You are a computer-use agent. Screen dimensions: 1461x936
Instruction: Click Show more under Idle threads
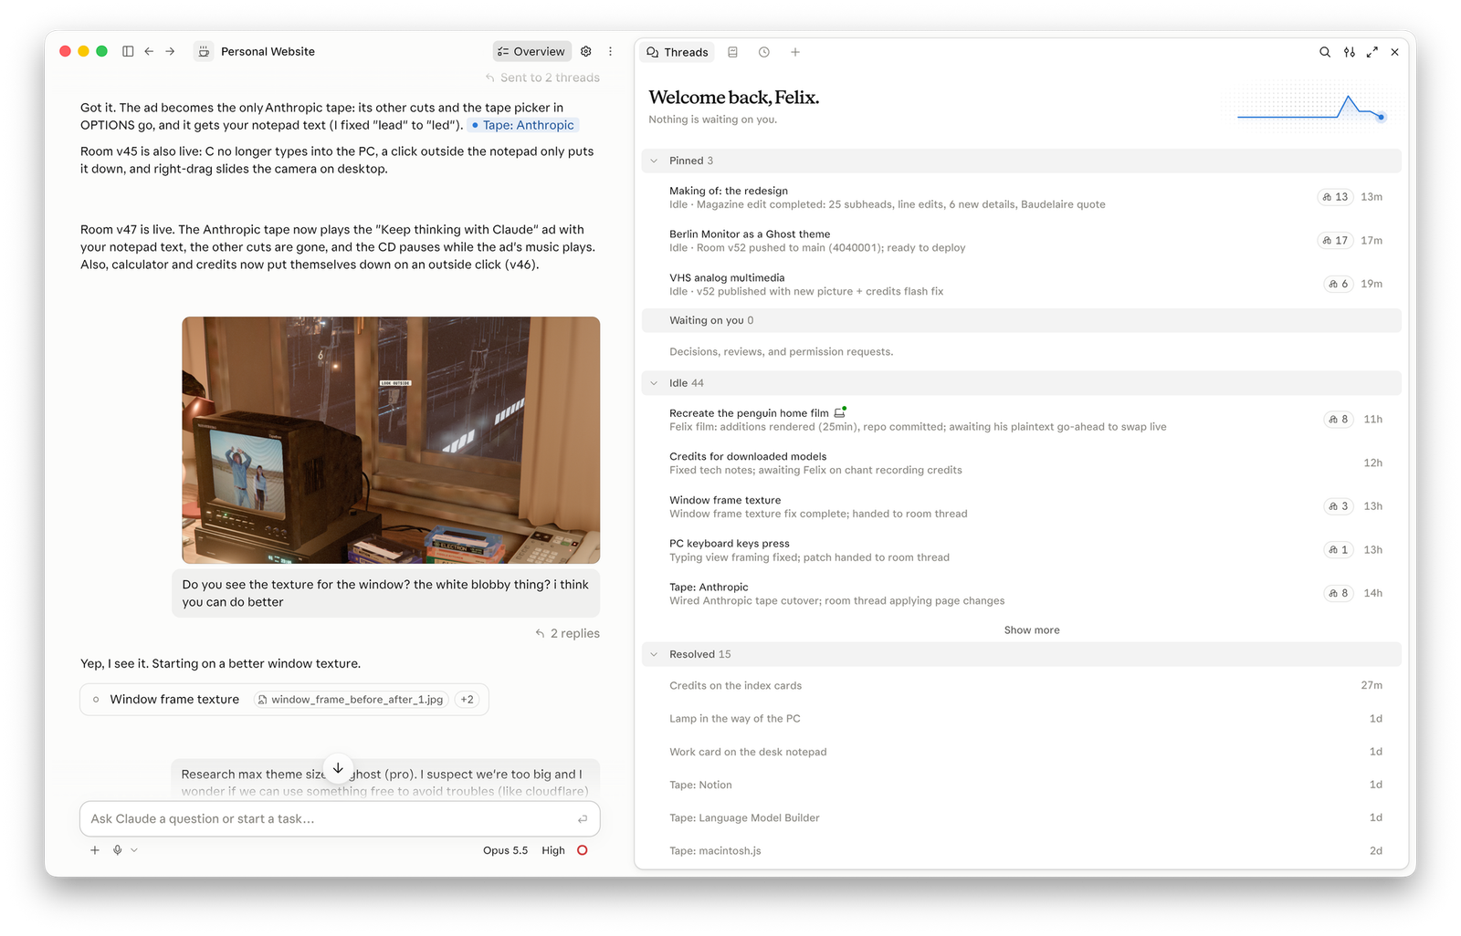pos(1032,630)
